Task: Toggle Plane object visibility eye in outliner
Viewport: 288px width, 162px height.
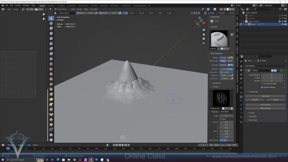Action: coord(283,24)
